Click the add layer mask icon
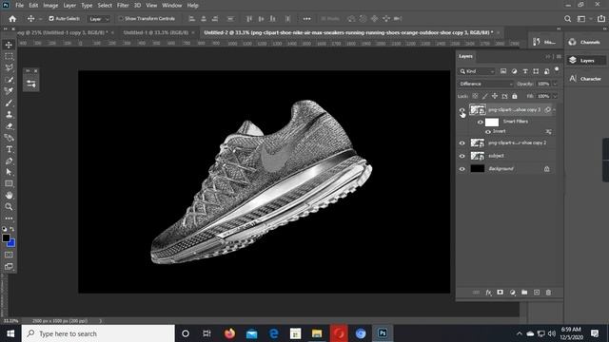 501,293
